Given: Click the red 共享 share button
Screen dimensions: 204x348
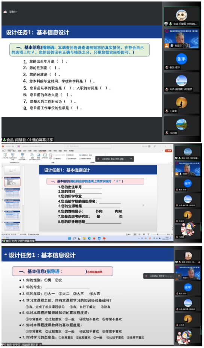Looking at the screenshot, I should (168, 151).
